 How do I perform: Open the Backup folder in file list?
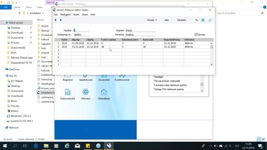point(45,30)
